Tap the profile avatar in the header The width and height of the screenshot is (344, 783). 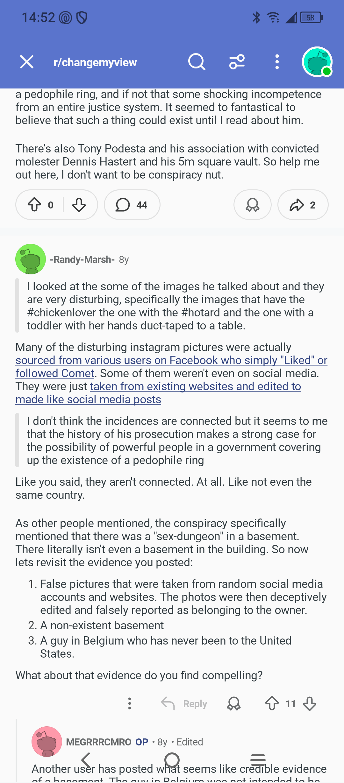(x=317, y=62)
